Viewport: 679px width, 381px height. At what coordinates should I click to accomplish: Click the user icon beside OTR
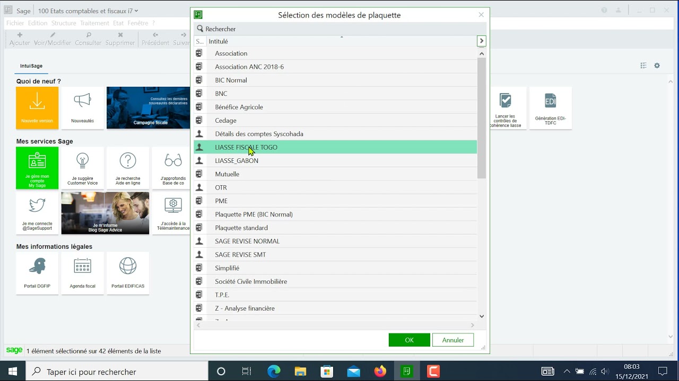199,187
